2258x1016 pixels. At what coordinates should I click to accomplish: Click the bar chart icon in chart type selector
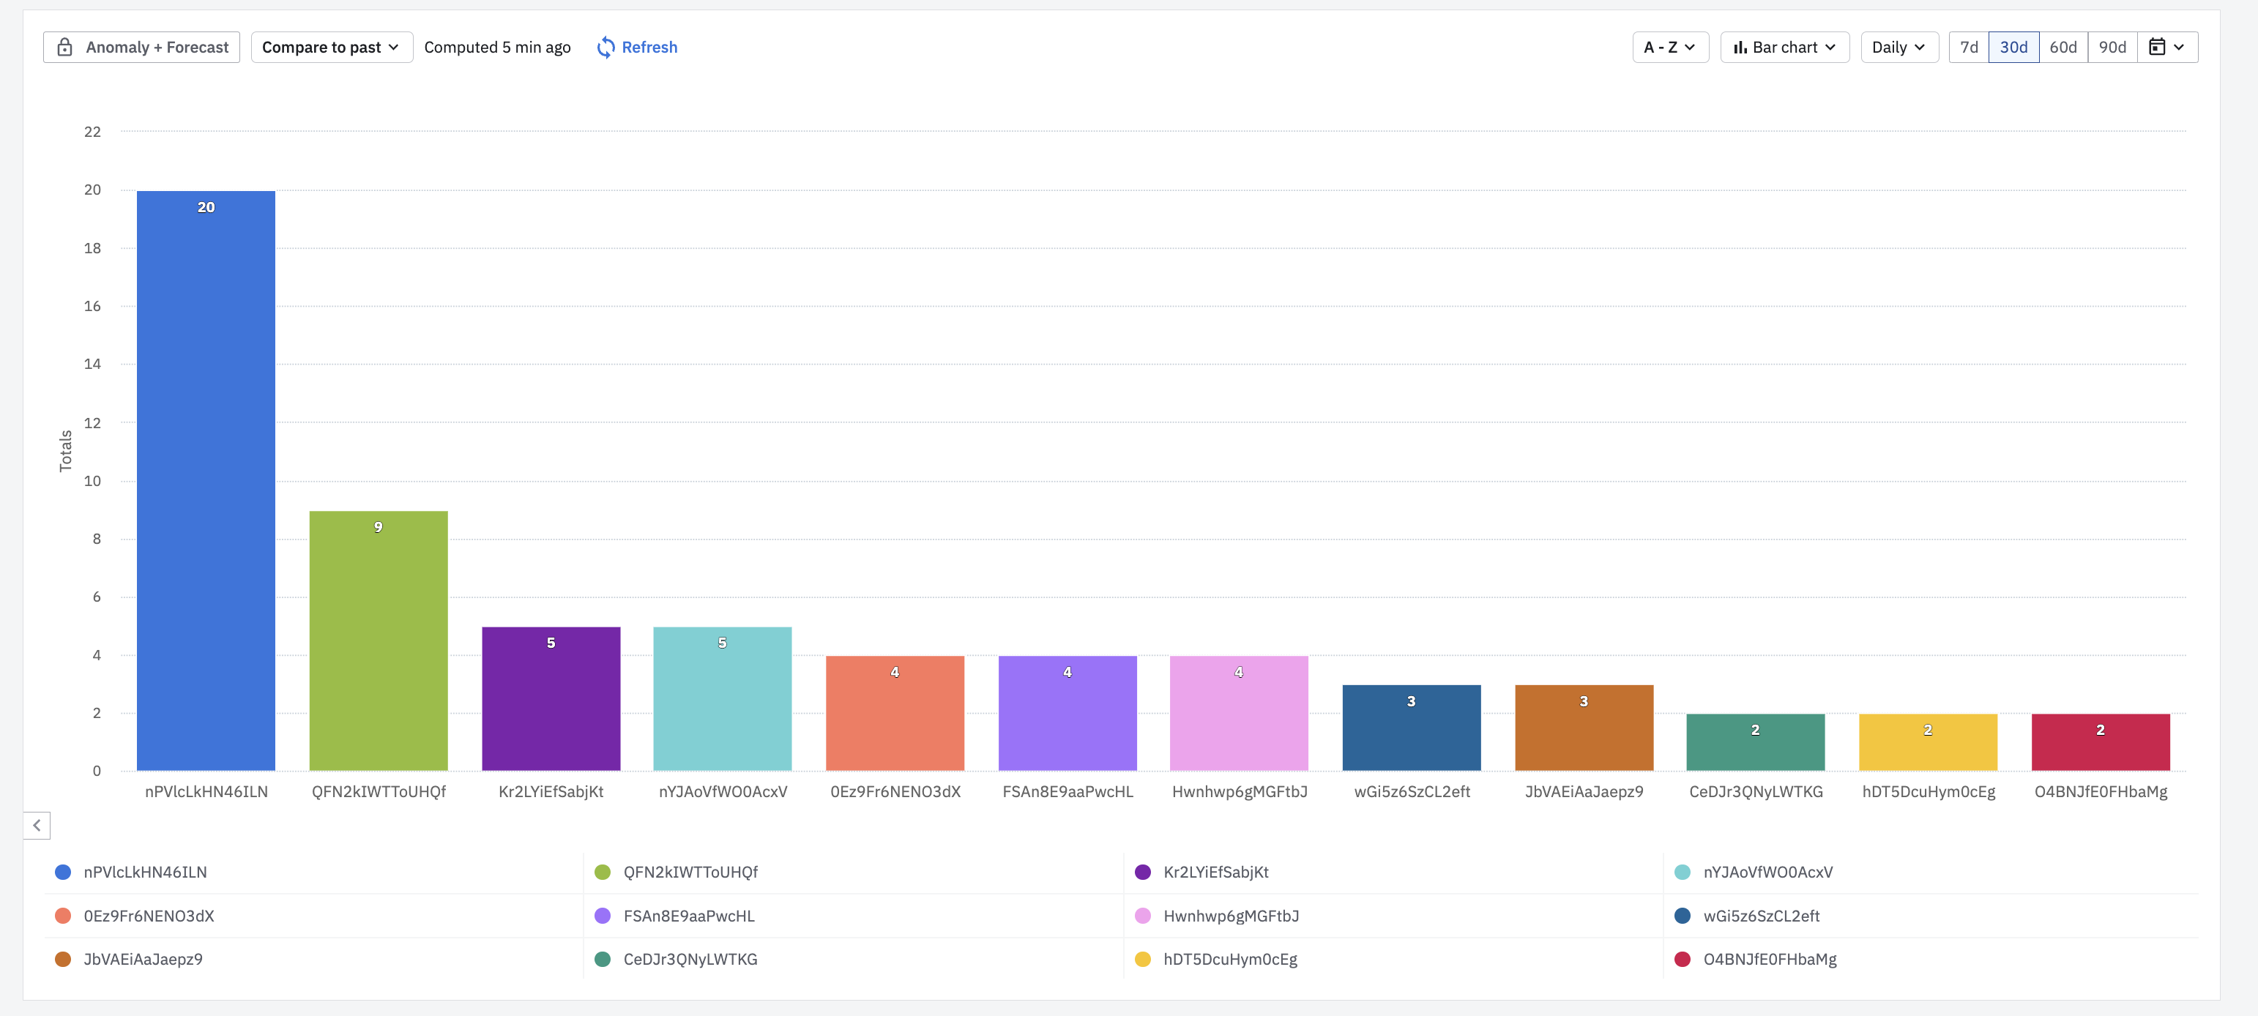[x=1740, y=48]
